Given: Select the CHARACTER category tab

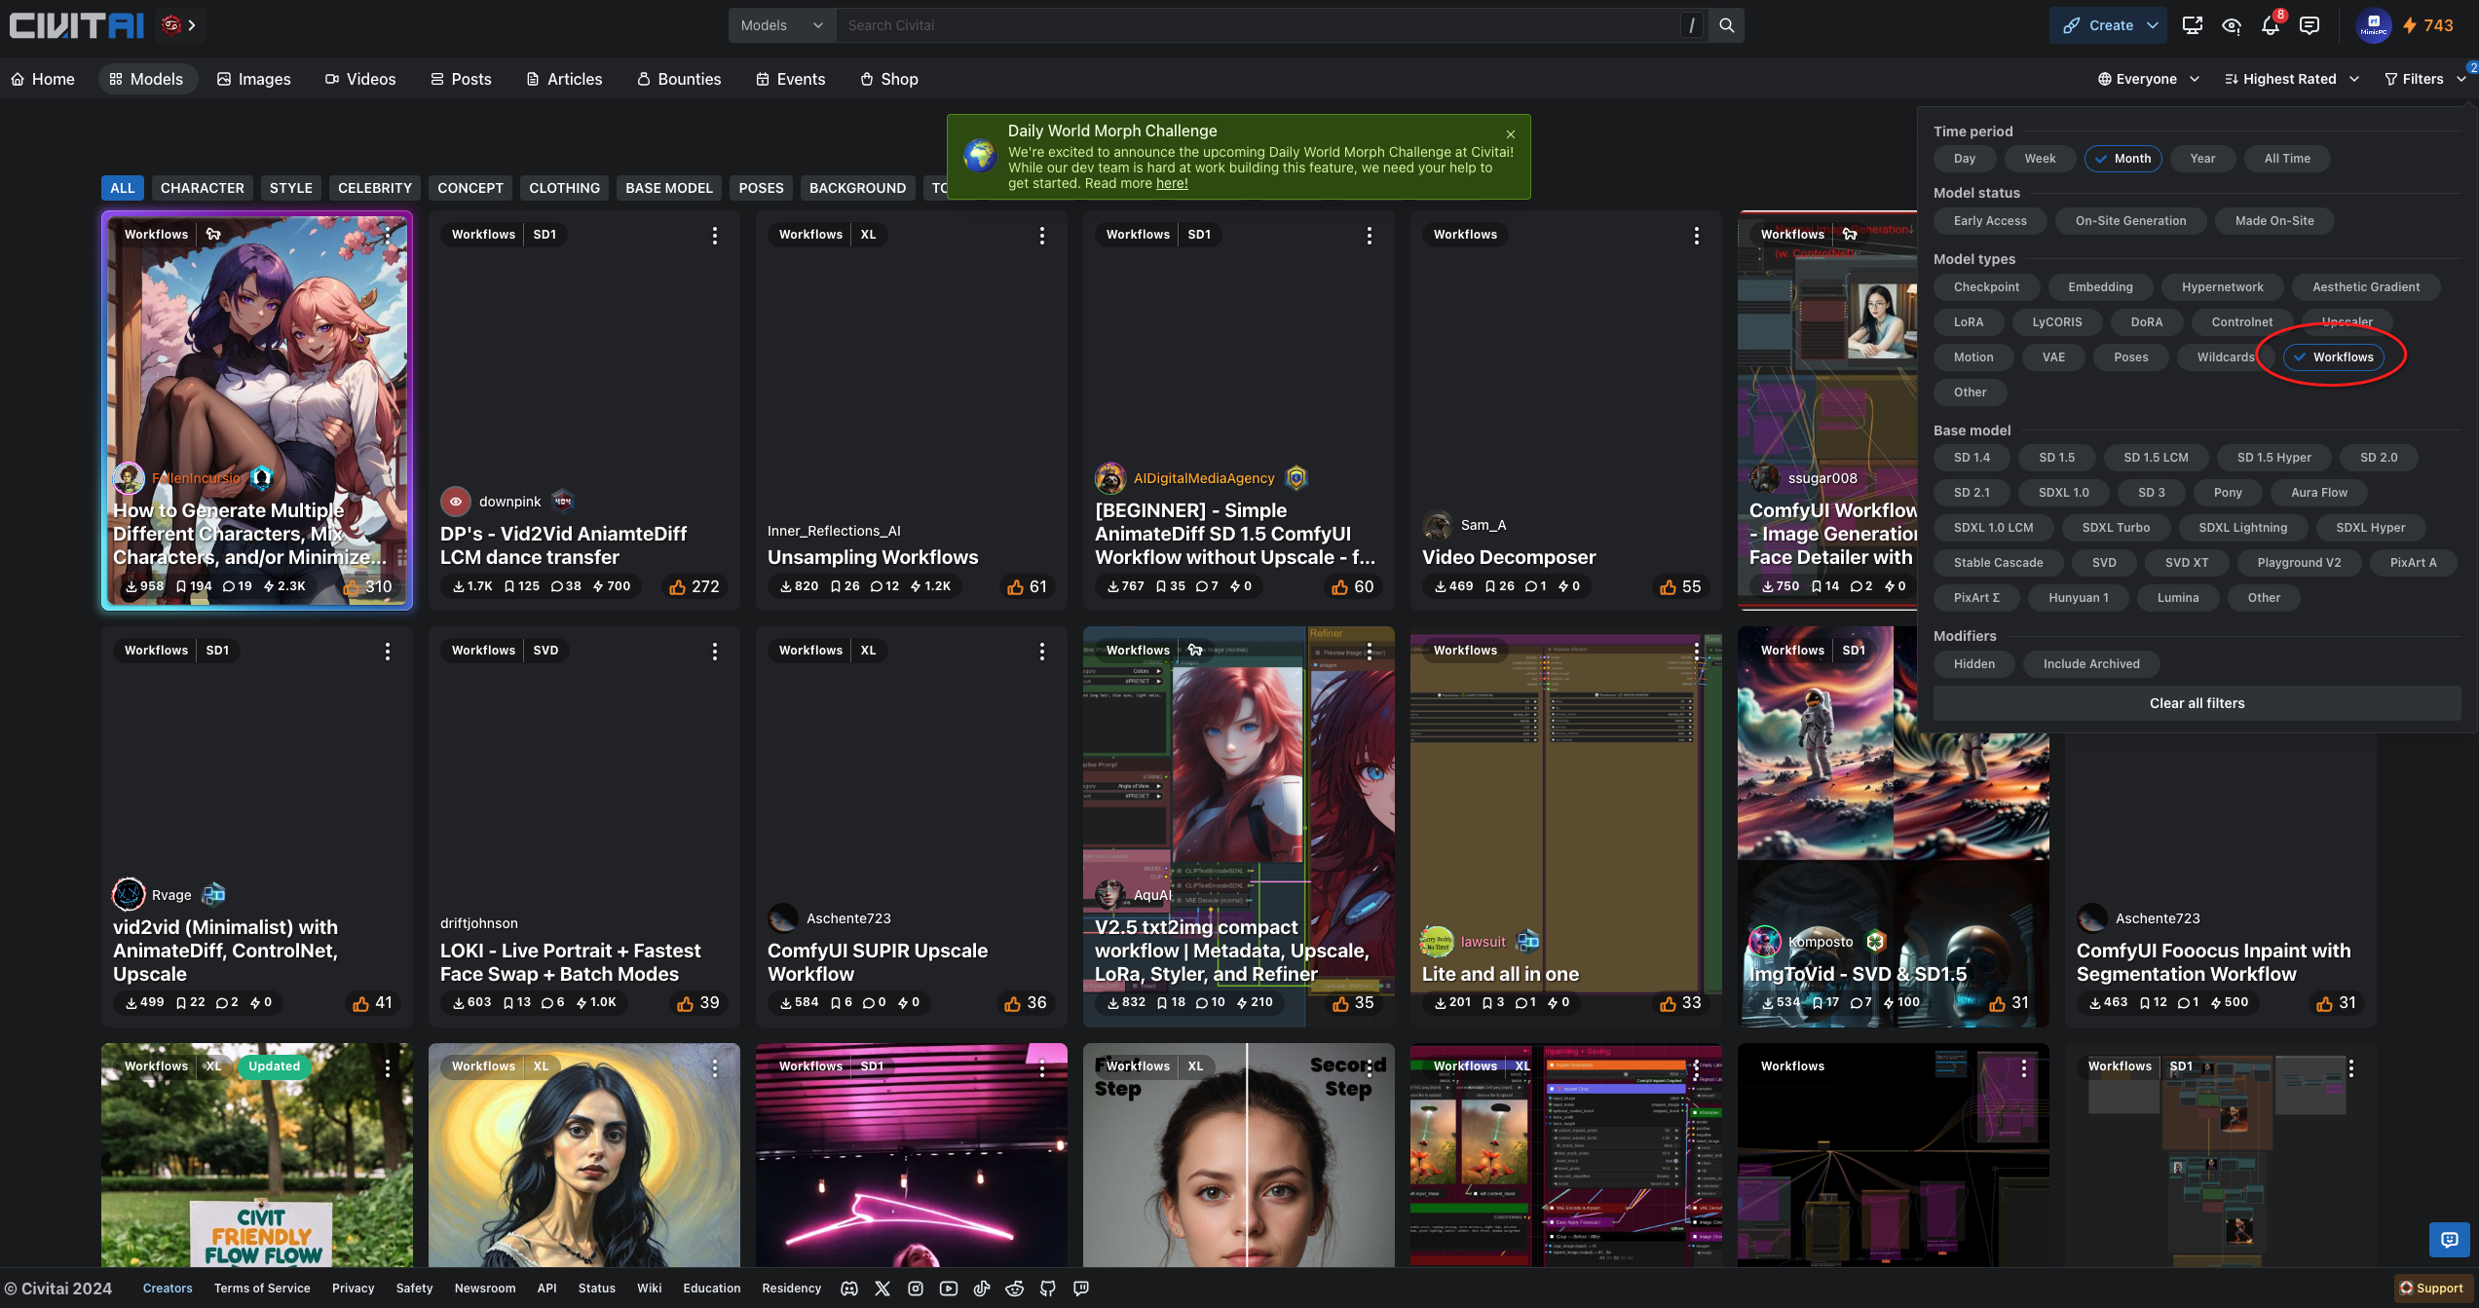Looking at the screenshot, I should click(x=202, y=188).
